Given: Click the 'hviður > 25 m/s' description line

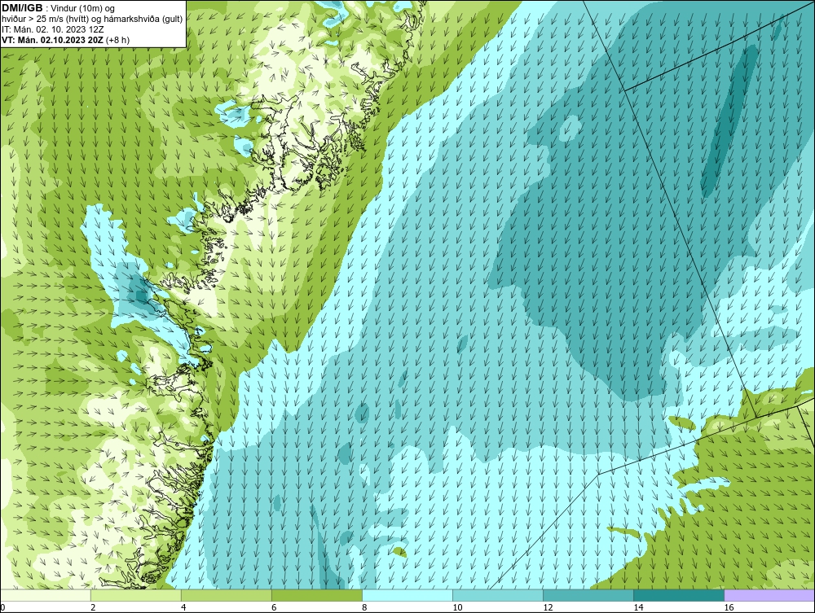Looking at the screenshot, I should (x=92, y=20).
